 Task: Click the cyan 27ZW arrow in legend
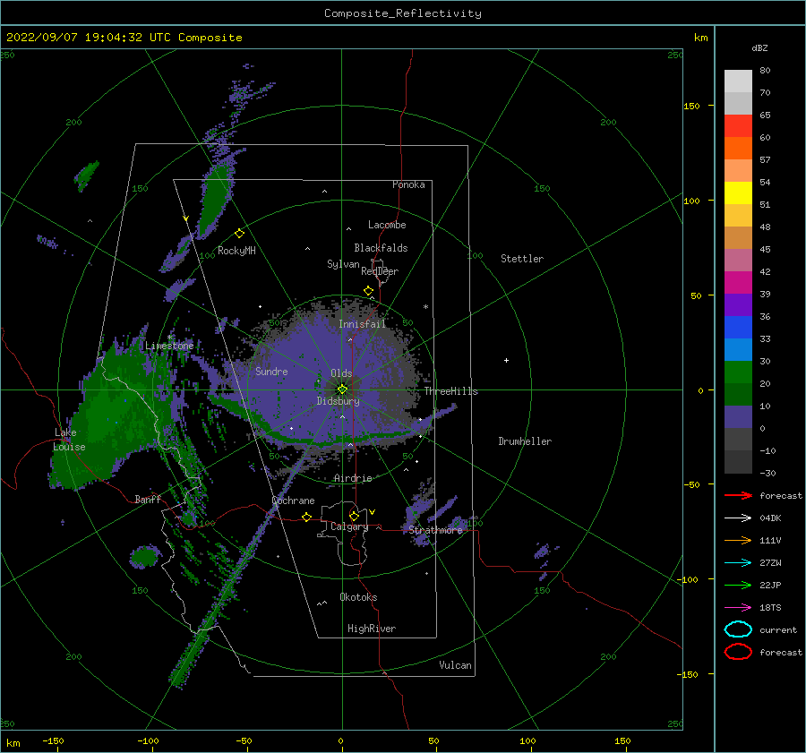pyautogui.click(x=738, y=563)
